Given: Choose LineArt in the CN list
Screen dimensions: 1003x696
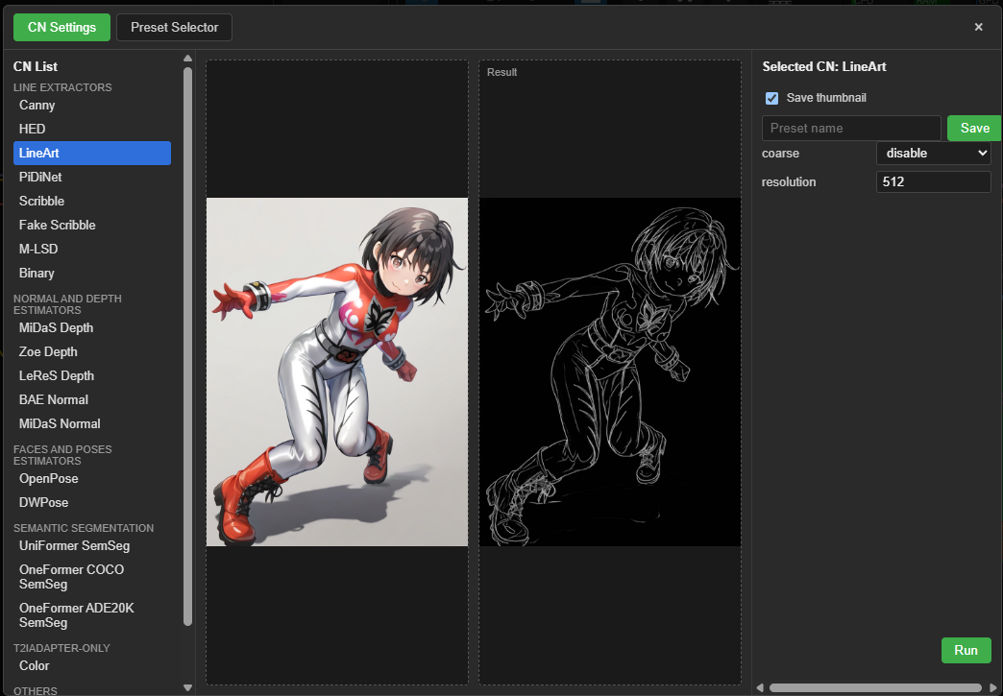Looking at the screenshot, I should 92,153.
